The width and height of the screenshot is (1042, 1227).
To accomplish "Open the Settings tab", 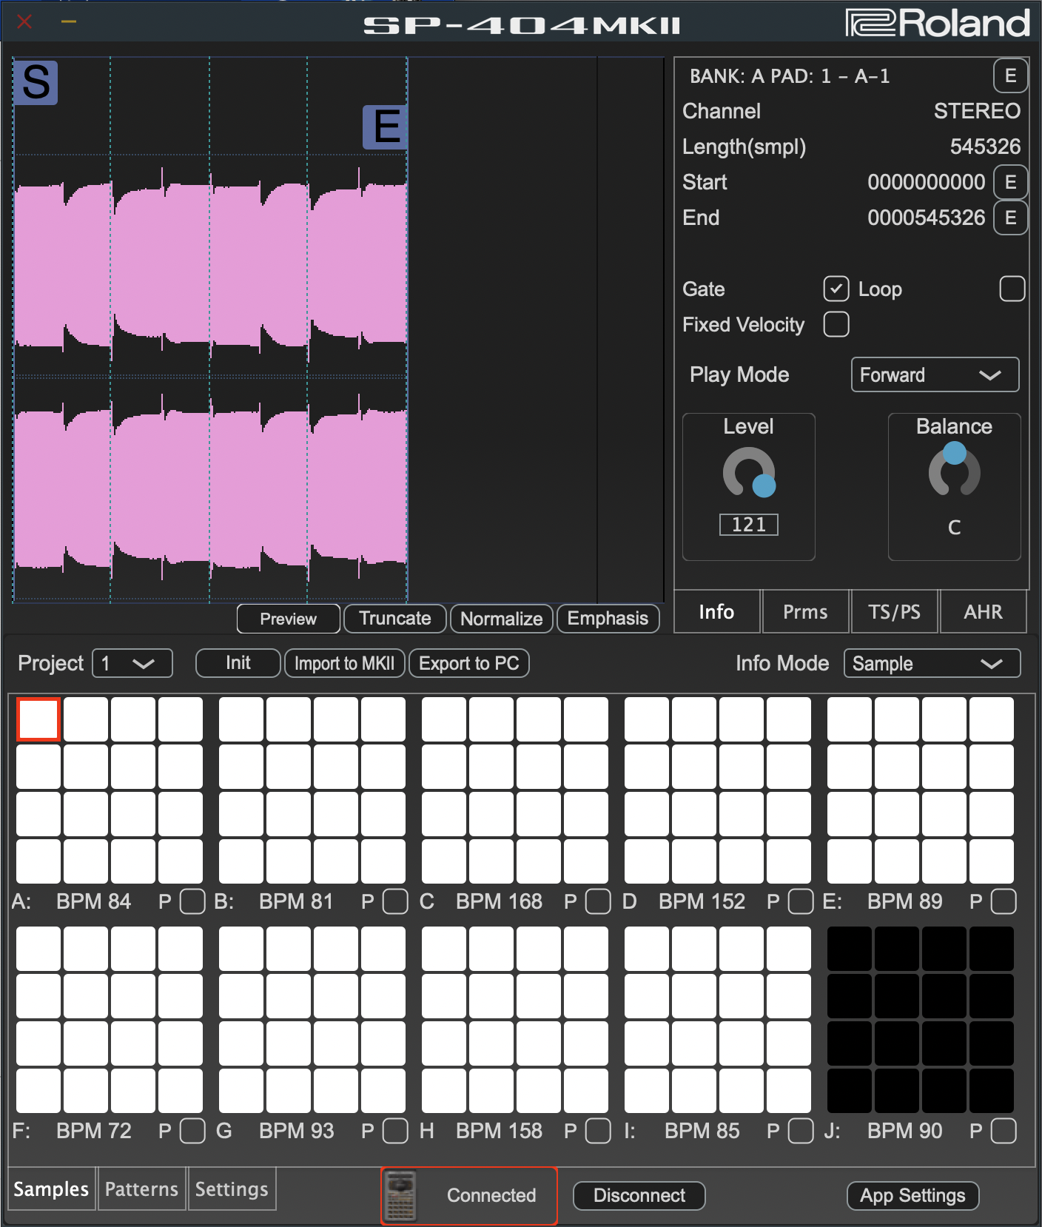I will point(232,1189).
